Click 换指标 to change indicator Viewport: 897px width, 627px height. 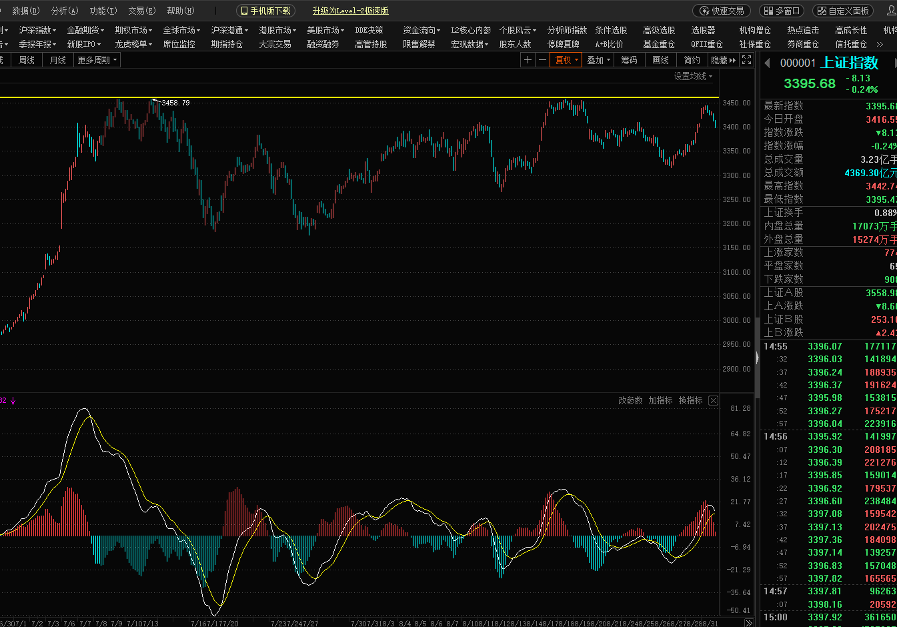pyautogui.click(x=690, y=400)
